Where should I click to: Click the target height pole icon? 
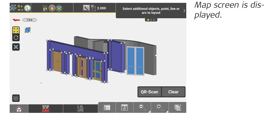(x=93, y=8)
